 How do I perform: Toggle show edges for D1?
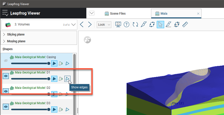(67, 79)
